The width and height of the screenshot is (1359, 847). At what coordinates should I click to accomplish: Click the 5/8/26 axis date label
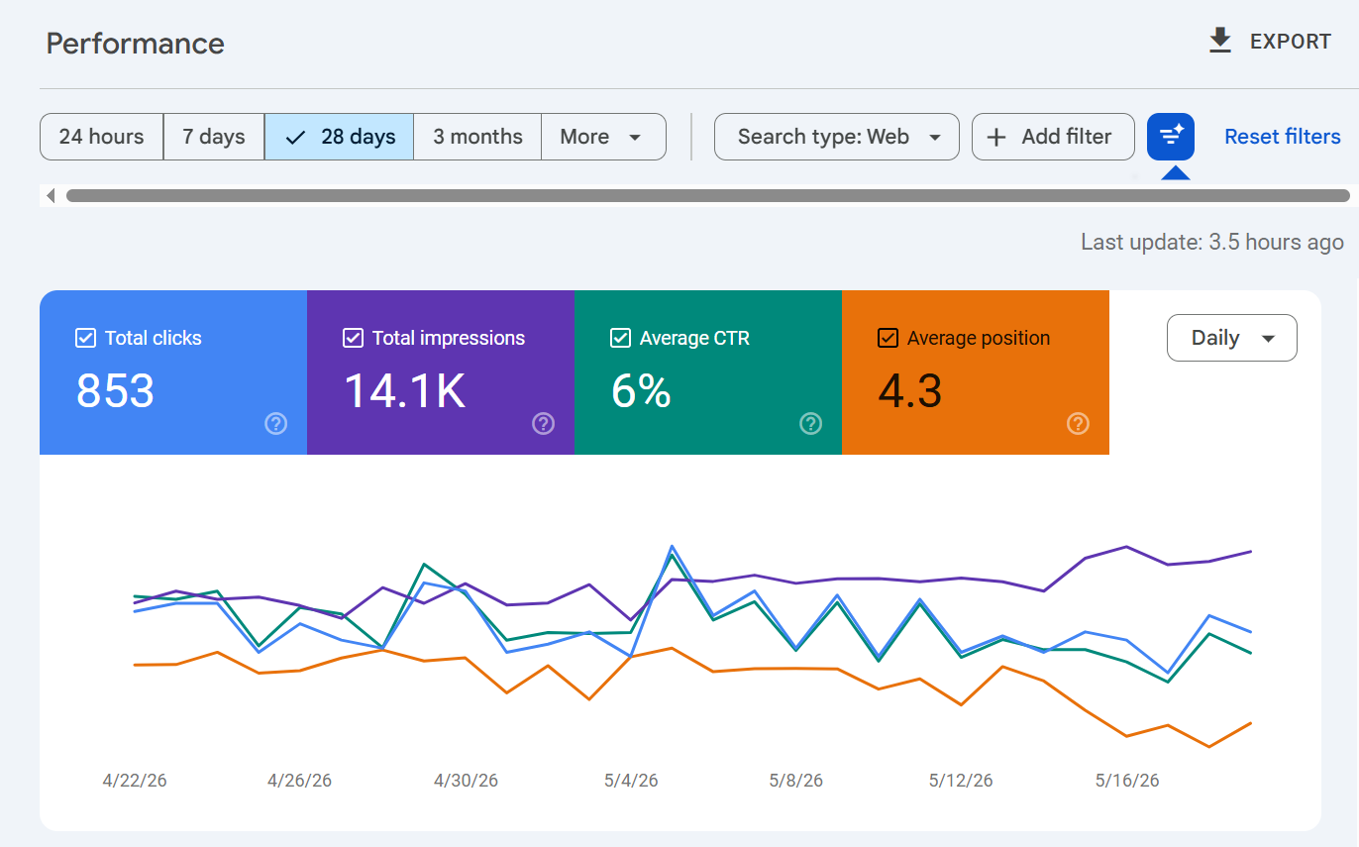796,781
